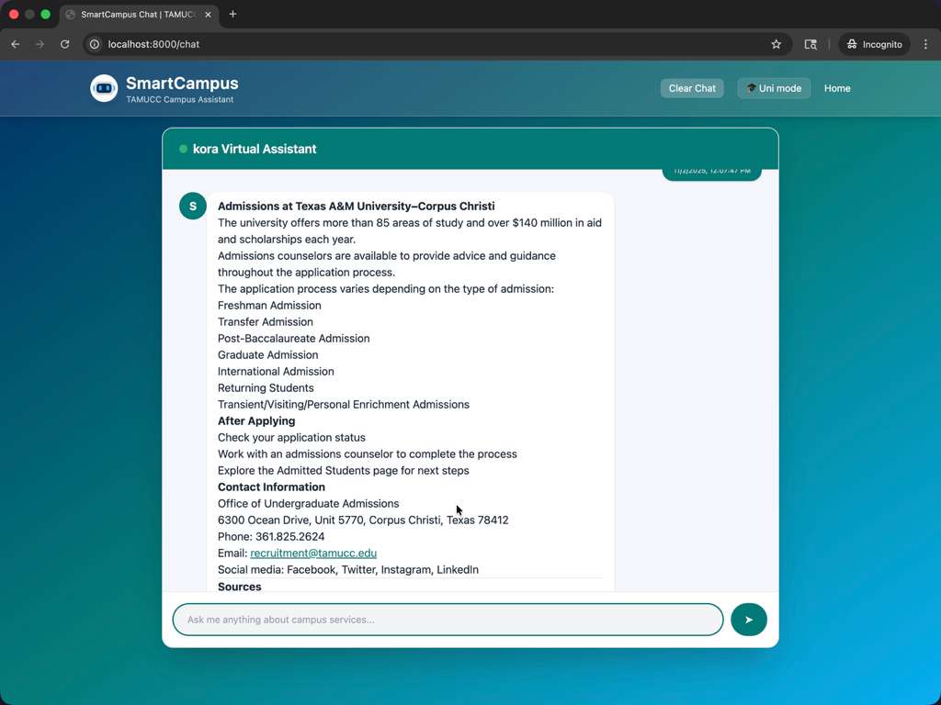Click 'Freshman Admission' line
The image size is (941, 705).
[269, 305]
